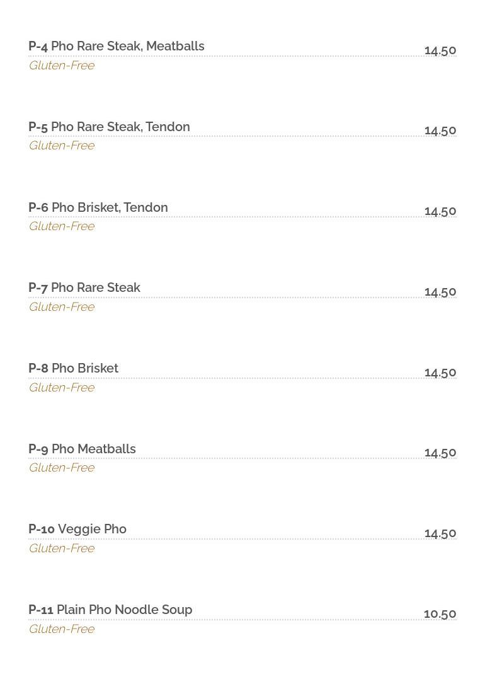Select the 10.50 price for Plain Pho
This screenshot has width=485, height=684.
point(440,614)
